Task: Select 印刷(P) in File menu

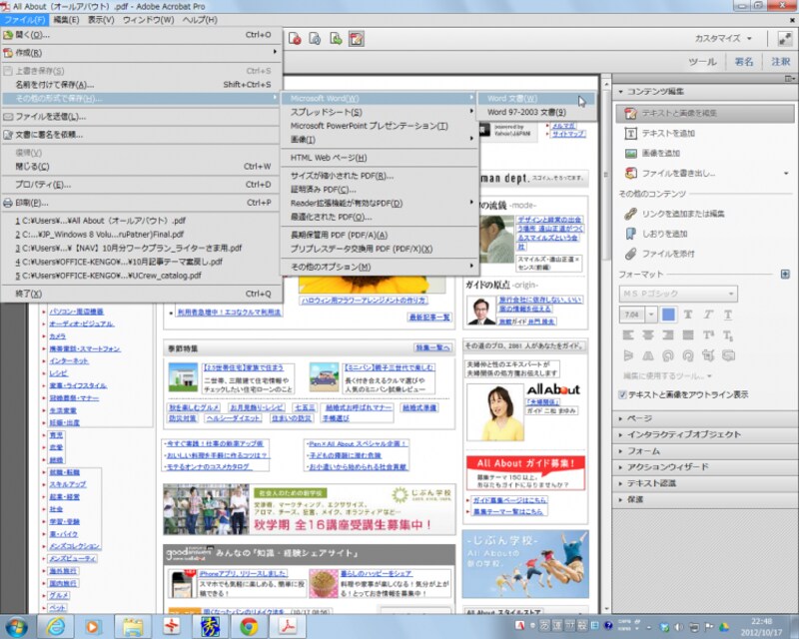Action: 141,203
